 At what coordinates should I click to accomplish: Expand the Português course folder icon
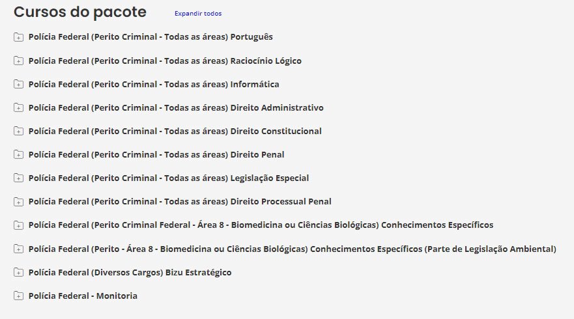coord(18,37)
